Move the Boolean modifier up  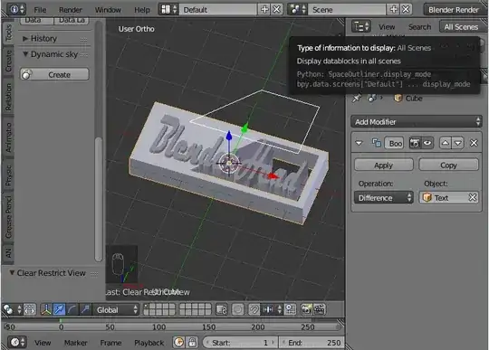point(446,143)
